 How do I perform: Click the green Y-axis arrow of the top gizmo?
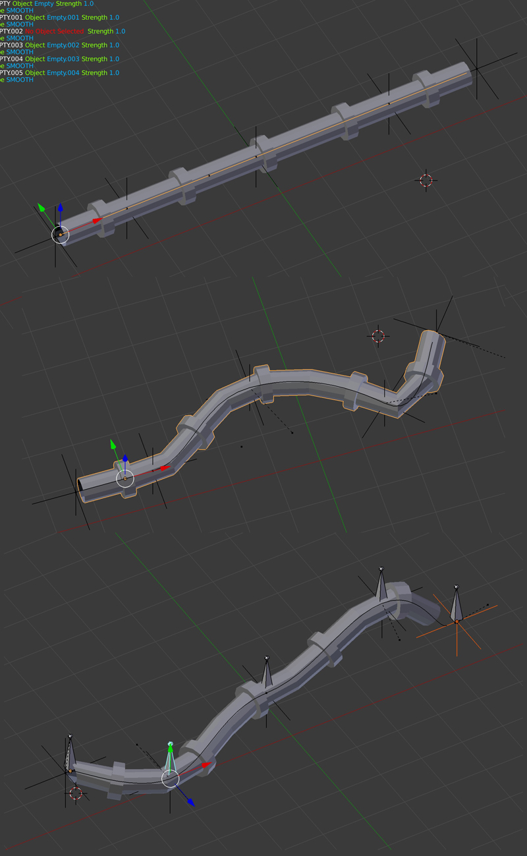(42, 207)
